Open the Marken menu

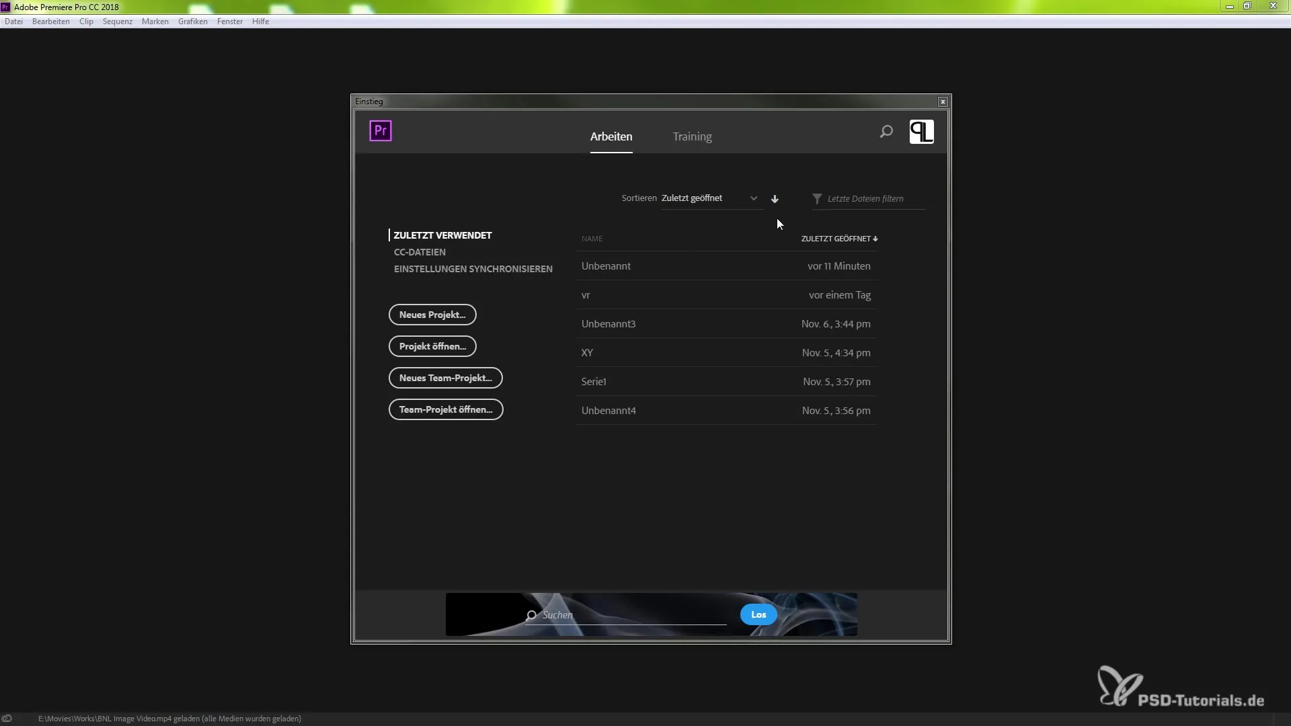[155, 22]
